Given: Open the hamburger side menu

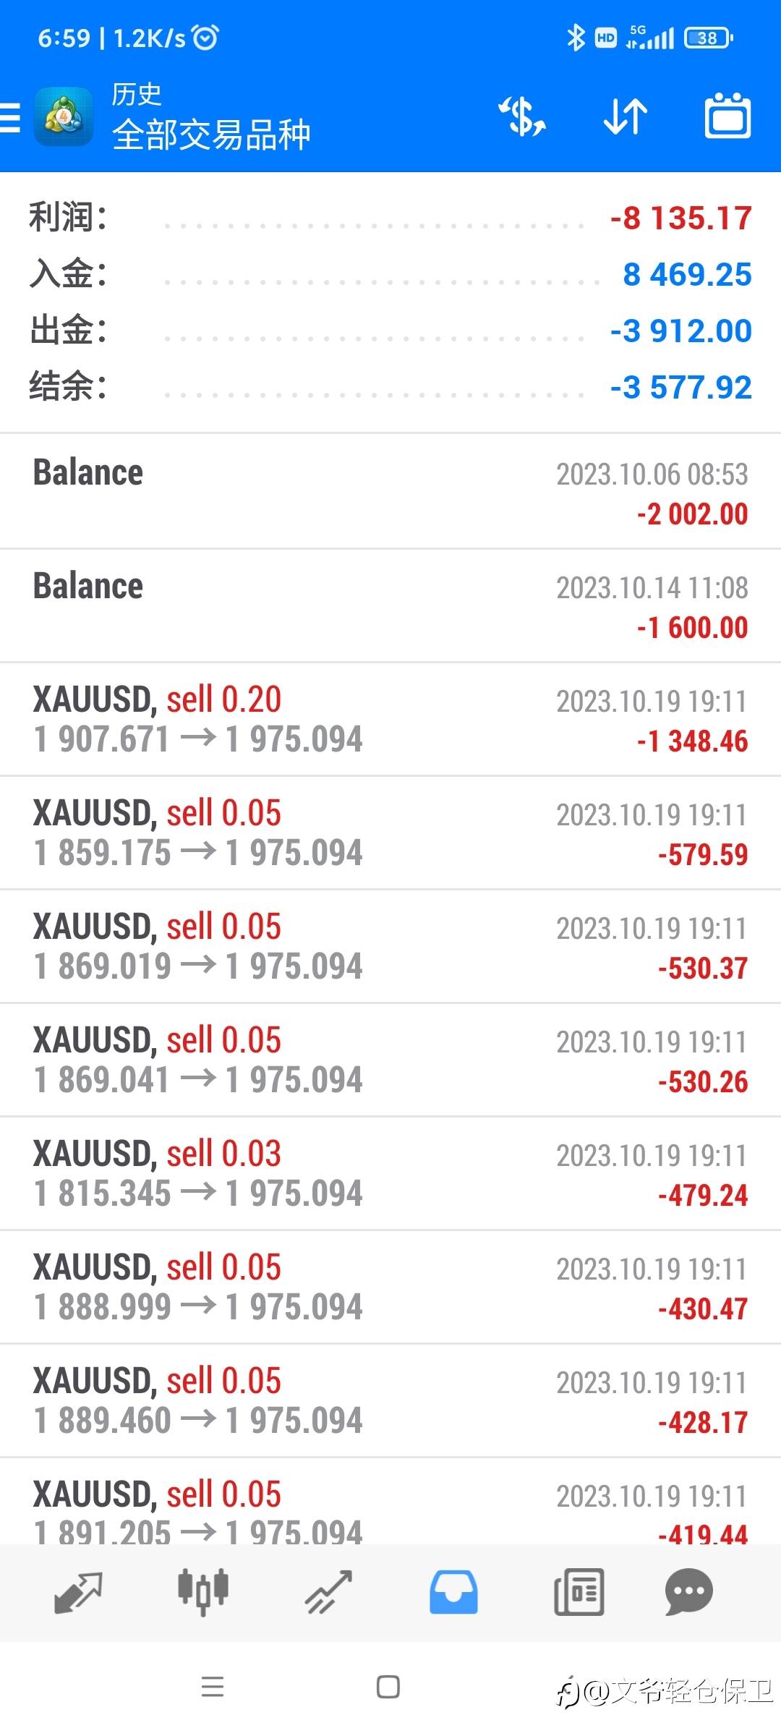Looking at the screenshot, I should [x=12, y=117].
